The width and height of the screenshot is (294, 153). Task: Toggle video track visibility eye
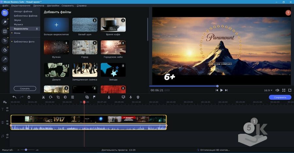7,121
